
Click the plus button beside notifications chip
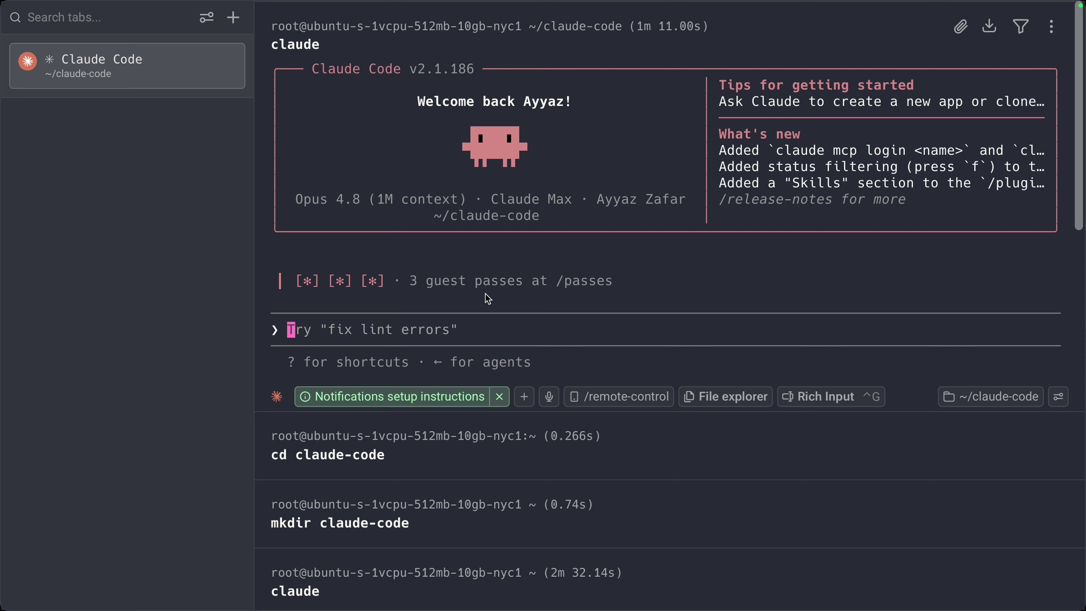[x=524, y=396]
